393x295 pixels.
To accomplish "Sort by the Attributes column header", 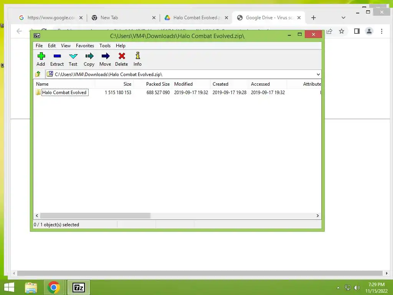I will (x=304, y=84).
